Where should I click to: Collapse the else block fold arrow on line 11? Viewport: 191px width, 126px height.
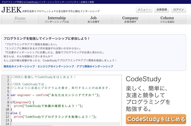pyautogui.click(x=10, y=113)
